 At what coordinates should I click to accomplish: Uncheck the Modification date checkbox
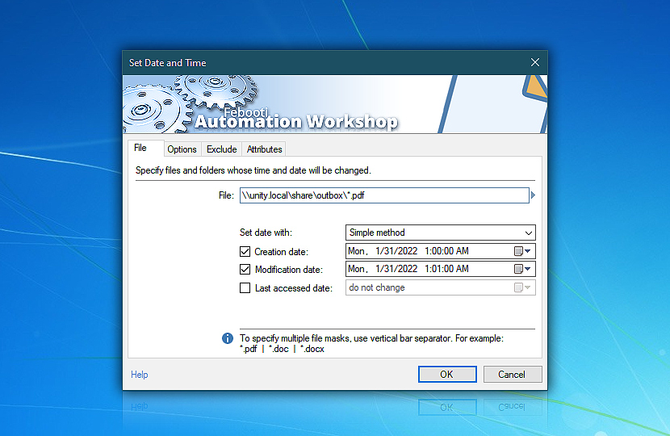[245, 270]
